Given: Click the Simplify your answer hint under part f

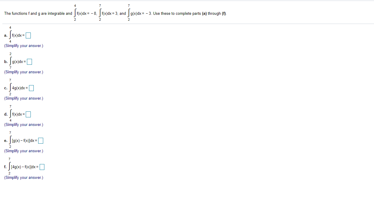Looking at the screenshot, I should click(x=23, y=177).
